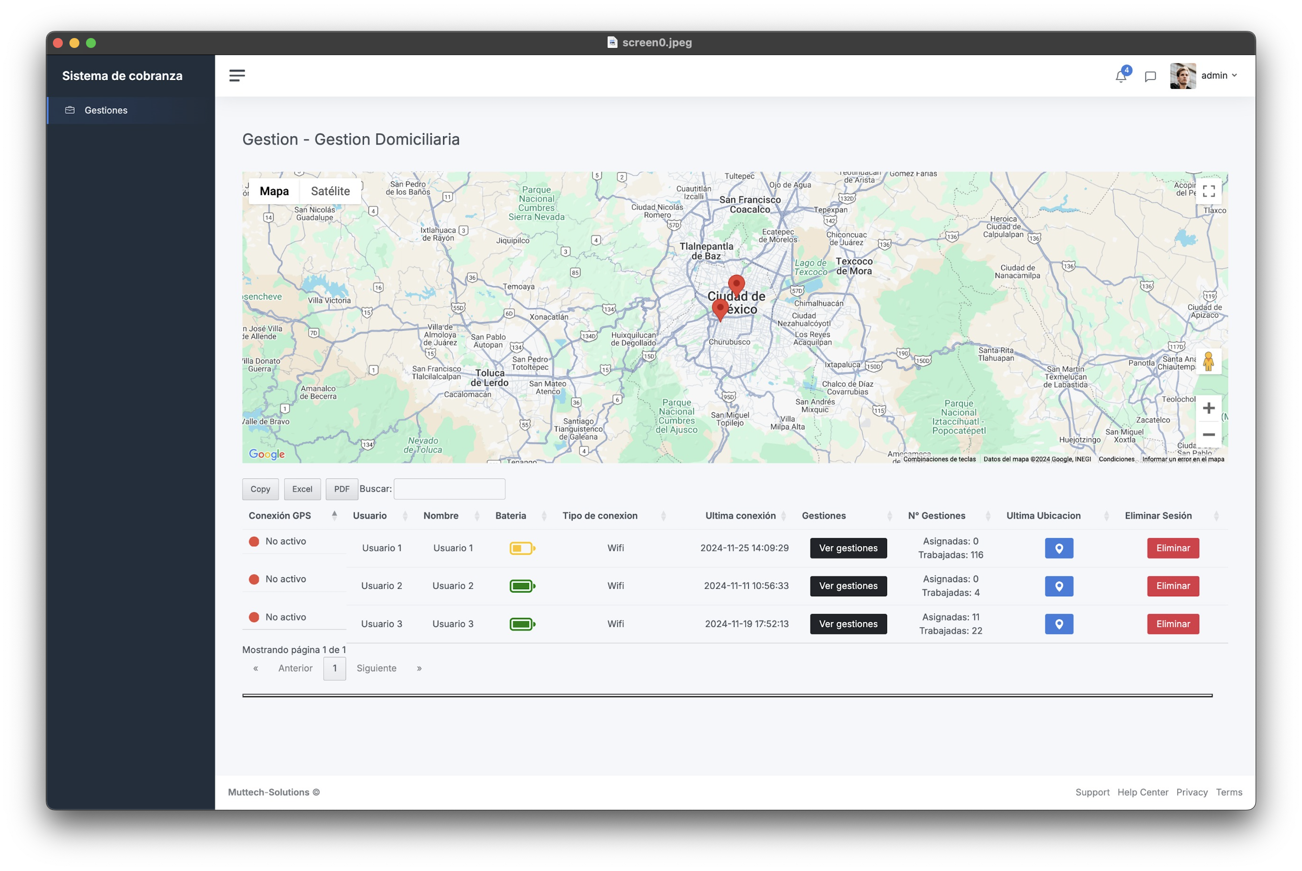Viewport: 1302px width, 871px height.
Task: Show last location pin for Usuario 1
Action: click(x=1059, y=548)
